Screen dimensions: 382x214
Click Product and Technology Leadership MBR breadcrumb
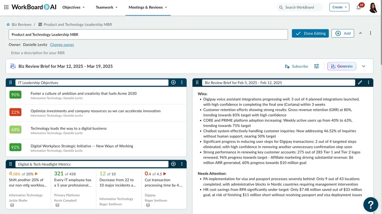click(78, 24)
